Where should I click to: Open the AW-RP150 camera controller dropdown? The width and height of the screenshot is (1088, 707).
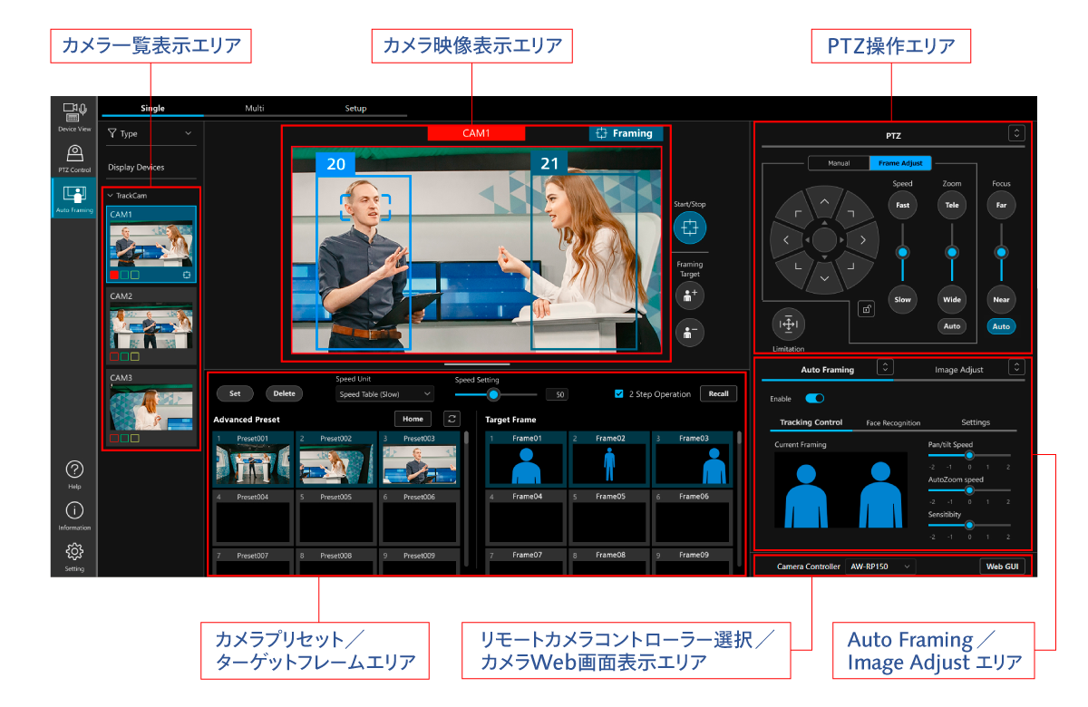pos(880,567)
